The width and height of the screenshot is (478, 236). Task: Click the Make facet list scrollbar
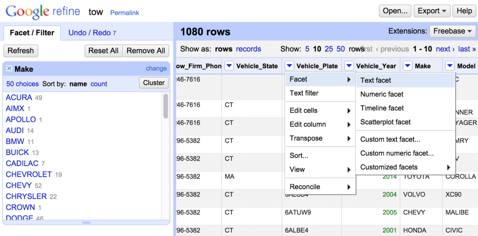(x=165, y=106)
